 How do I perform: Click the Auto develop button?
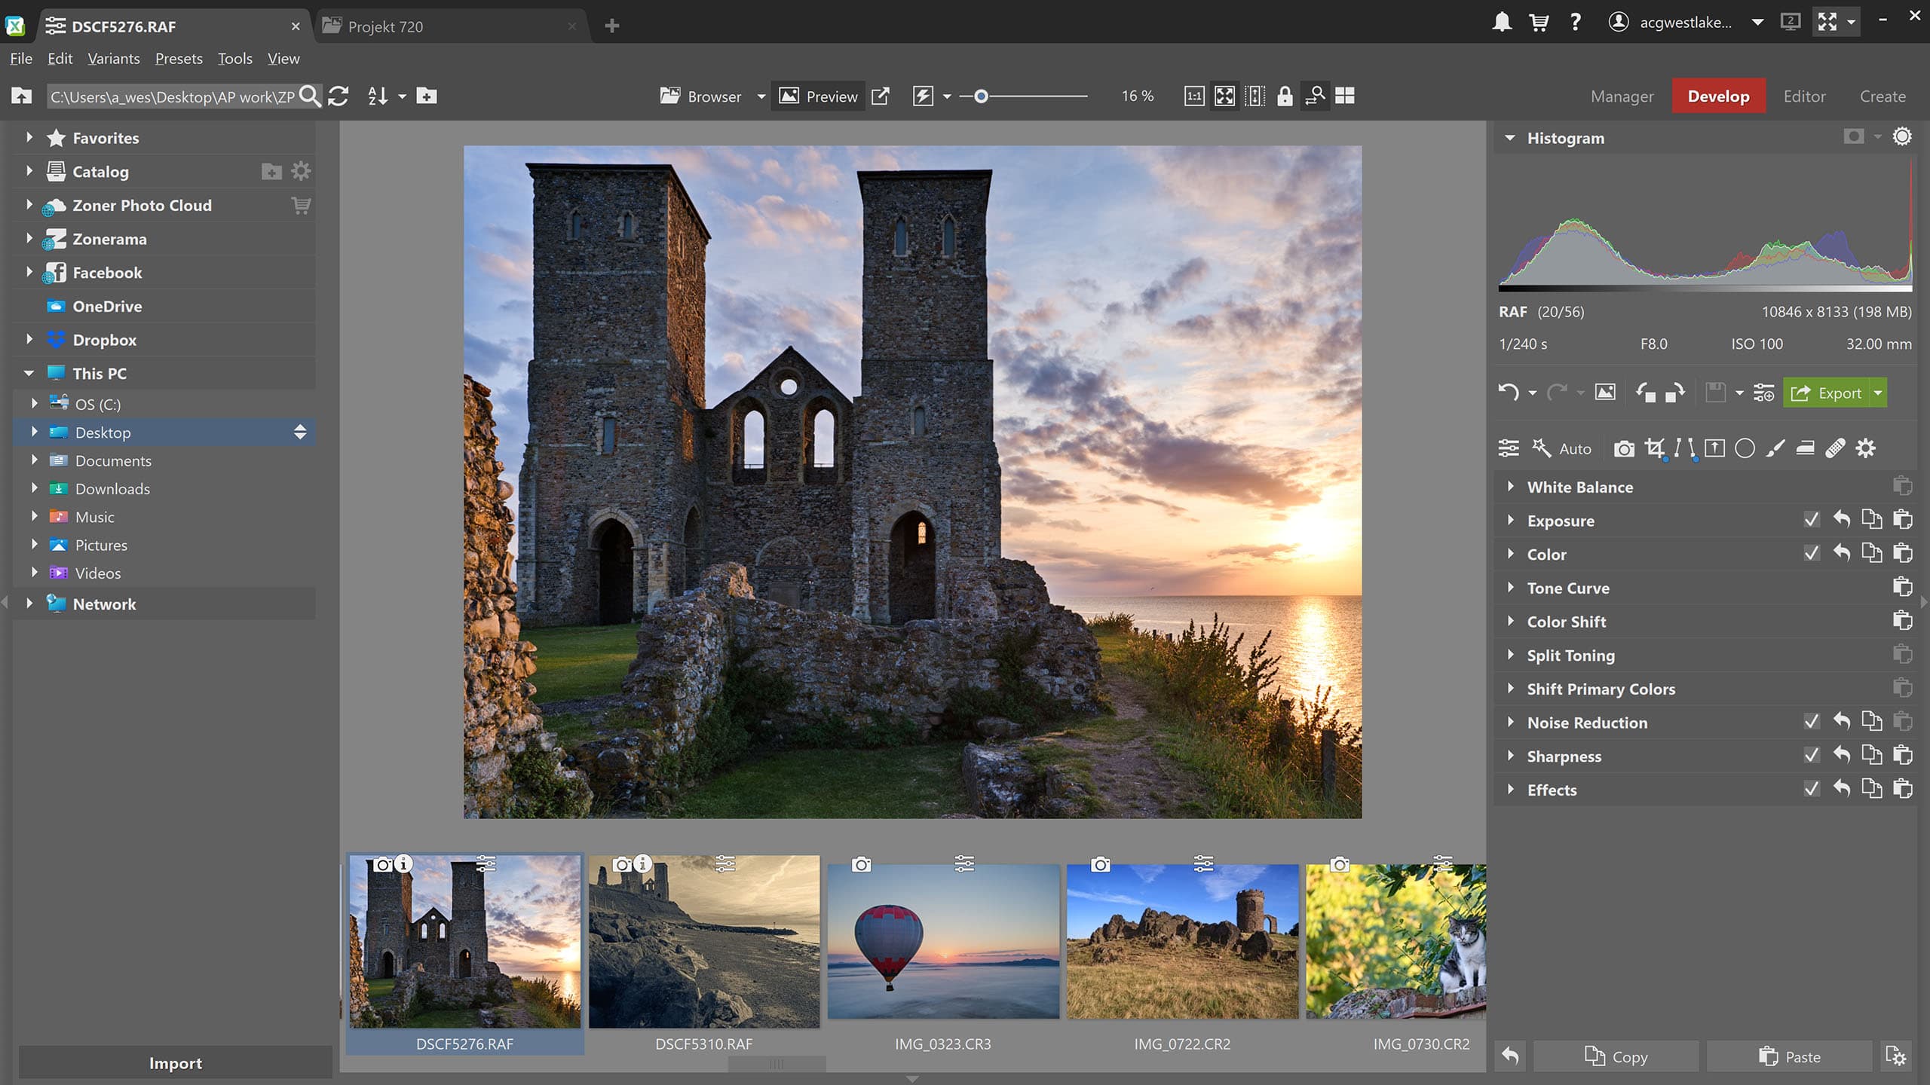point(1575,448)
